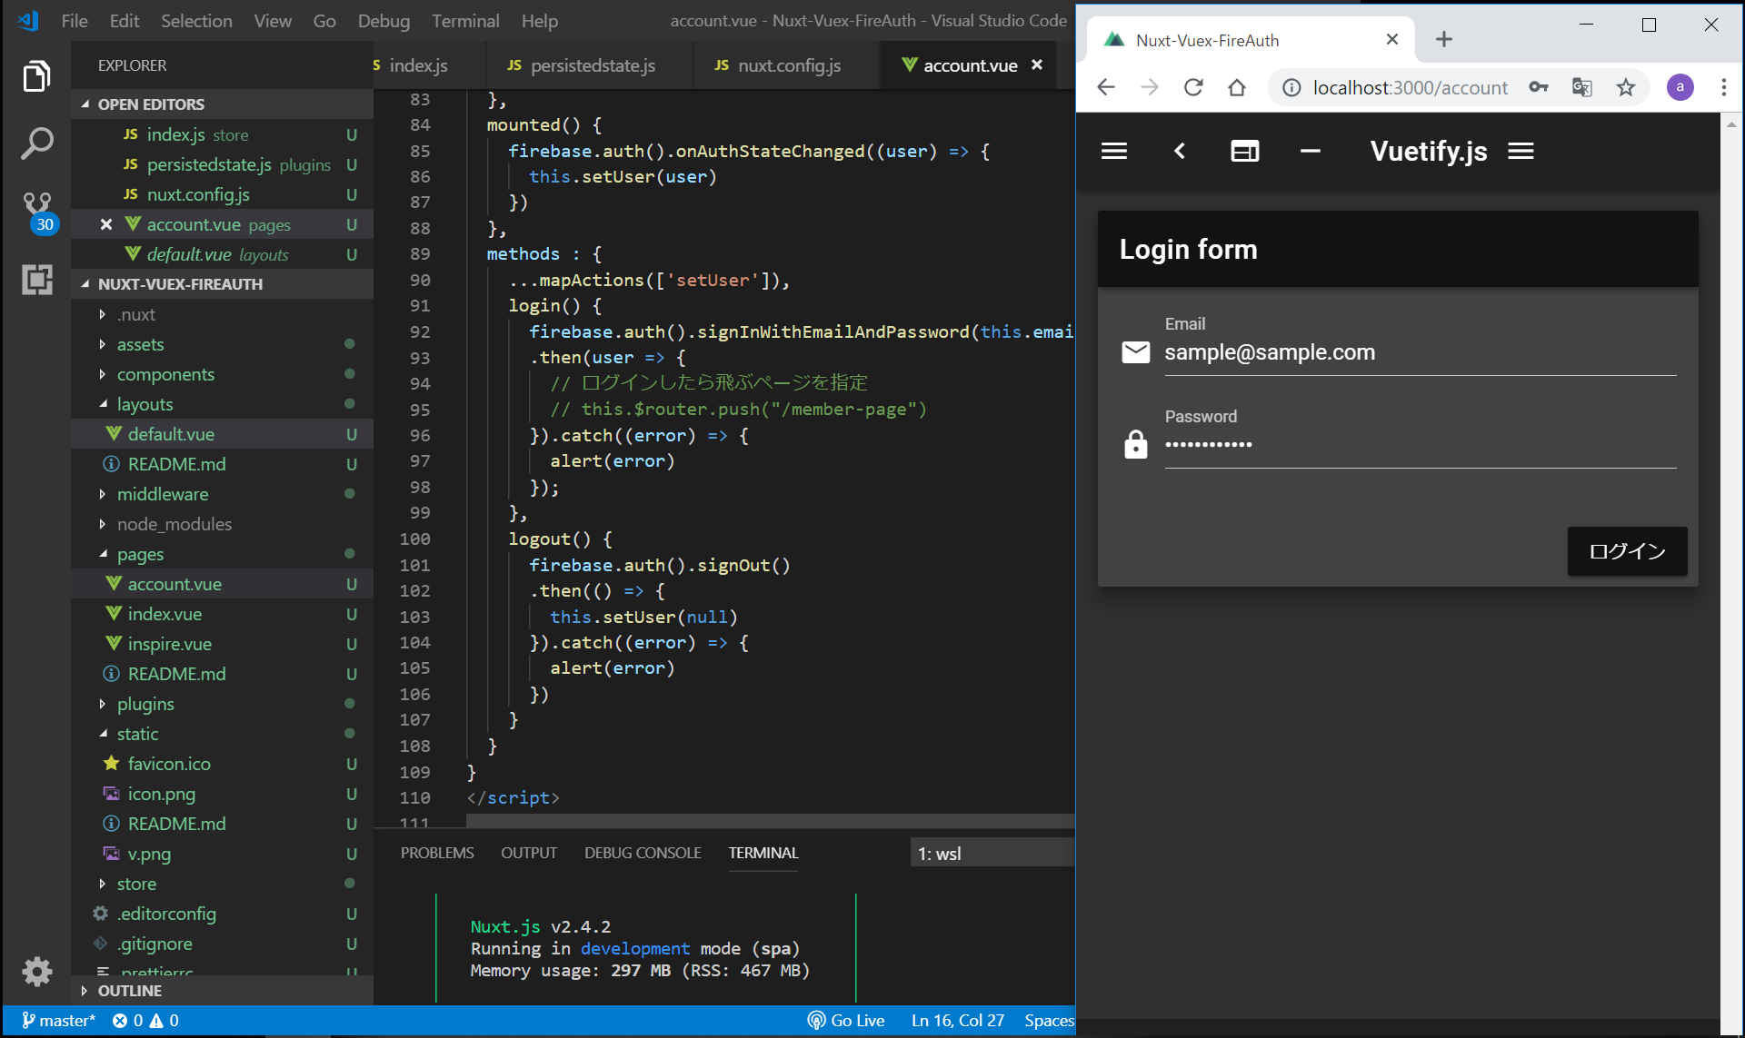Viewport: 1745px width, 1038px height.
Task: Open the Terminal menu
Action: click(x=465, y=21)
